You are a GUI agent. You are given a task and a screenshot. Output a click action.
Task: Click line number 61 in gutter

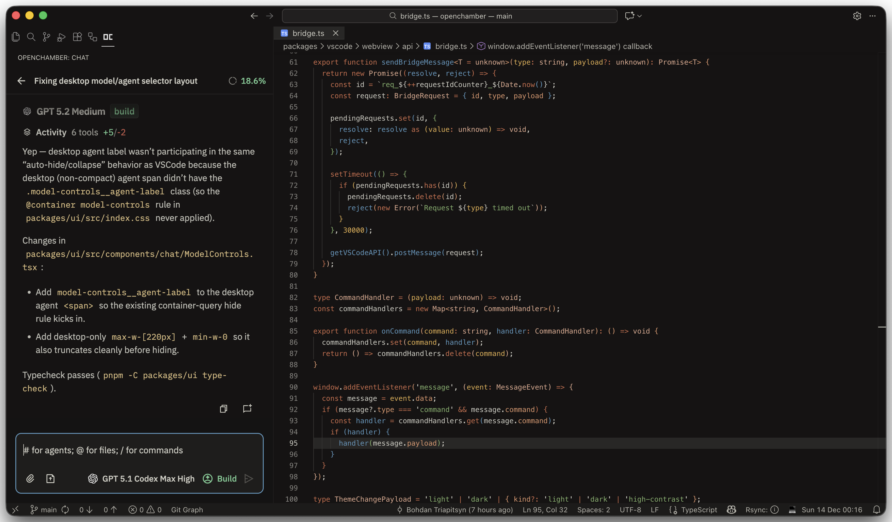[293, 62]
